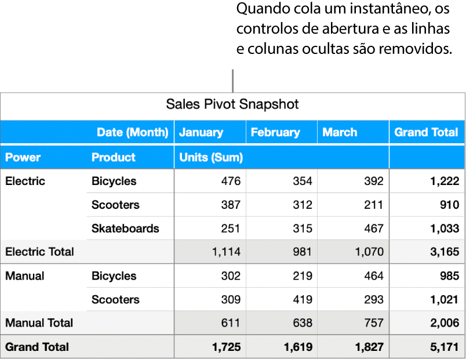
Task: Click the Sales Pivot Snapshot table title
Action: click(x=232, y=104)
